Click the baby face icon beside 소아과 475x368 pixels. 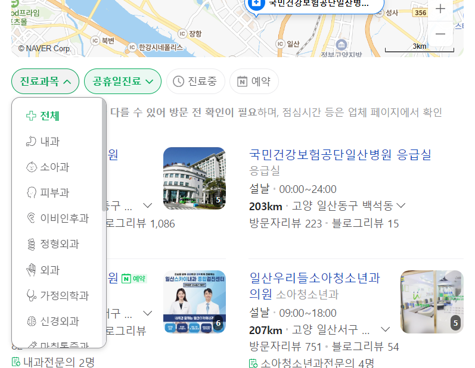tap(31, 167)
